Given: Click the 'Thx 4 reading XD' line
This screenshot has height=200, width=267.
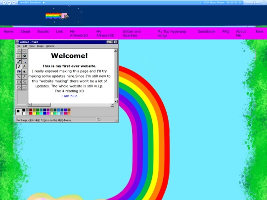Looking at the screenshot, I should coord(69,91).
